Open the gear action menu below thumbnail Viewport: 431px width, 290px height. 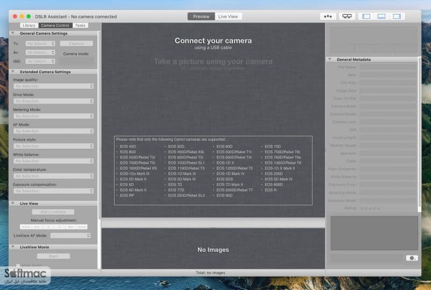click(412, 258)
